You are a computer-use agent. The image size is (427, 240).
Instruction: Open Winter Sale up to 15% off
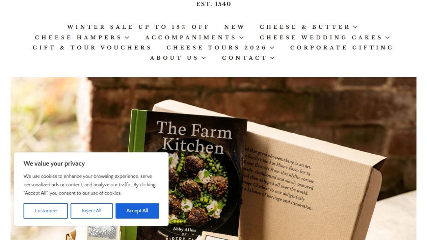[138, 27]
